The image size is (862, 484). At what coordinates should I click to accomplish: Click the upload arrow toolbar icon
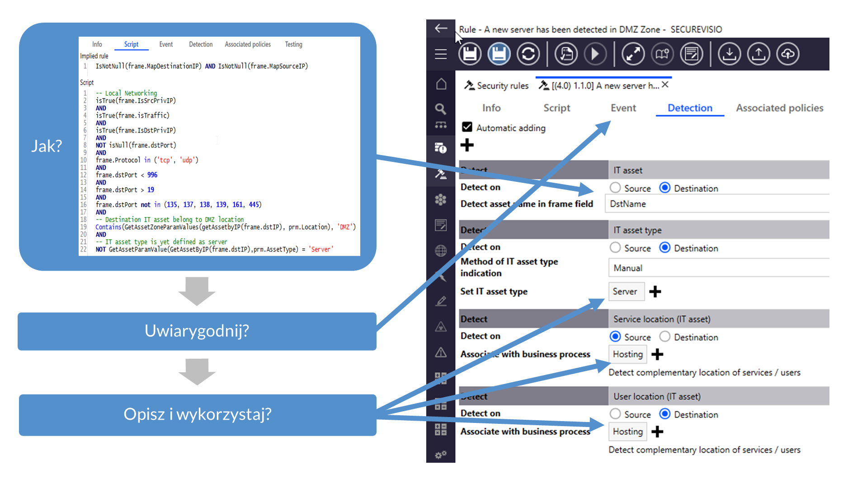[x=758, y=54]
